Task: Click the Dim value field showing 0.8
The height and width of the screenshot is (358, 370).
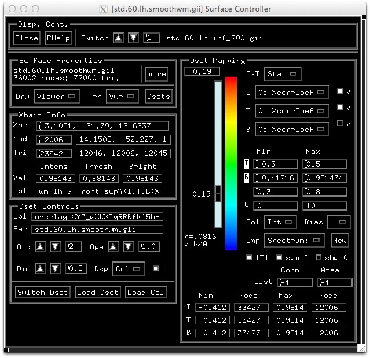Action: 76,268
